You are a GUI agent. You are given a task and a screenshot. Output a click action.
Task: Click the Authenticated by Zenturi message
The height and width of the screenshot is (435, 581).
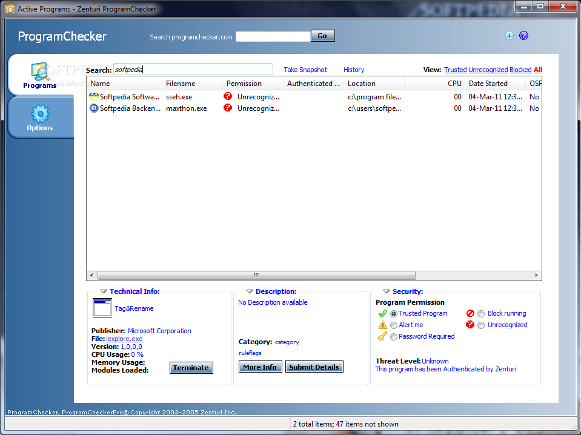coord(445,369)
